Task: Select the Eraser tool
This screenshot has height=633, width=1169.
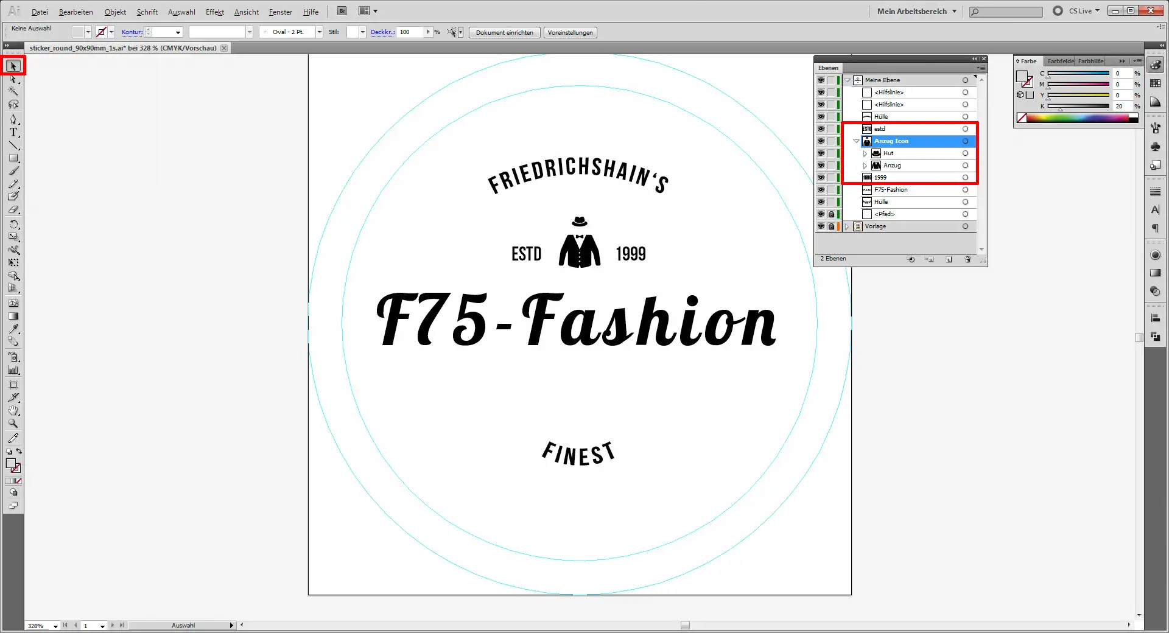Action: pos(13,209)
